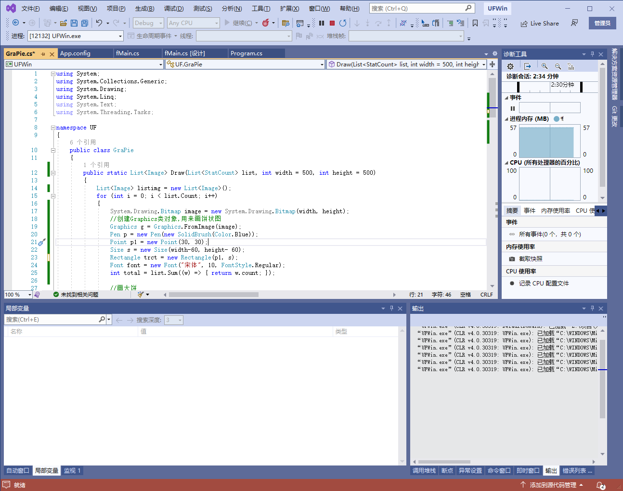Click 添加到源代码管理 in status bar
This screenshot has height=491, width=623.
[x=552, y=485]
